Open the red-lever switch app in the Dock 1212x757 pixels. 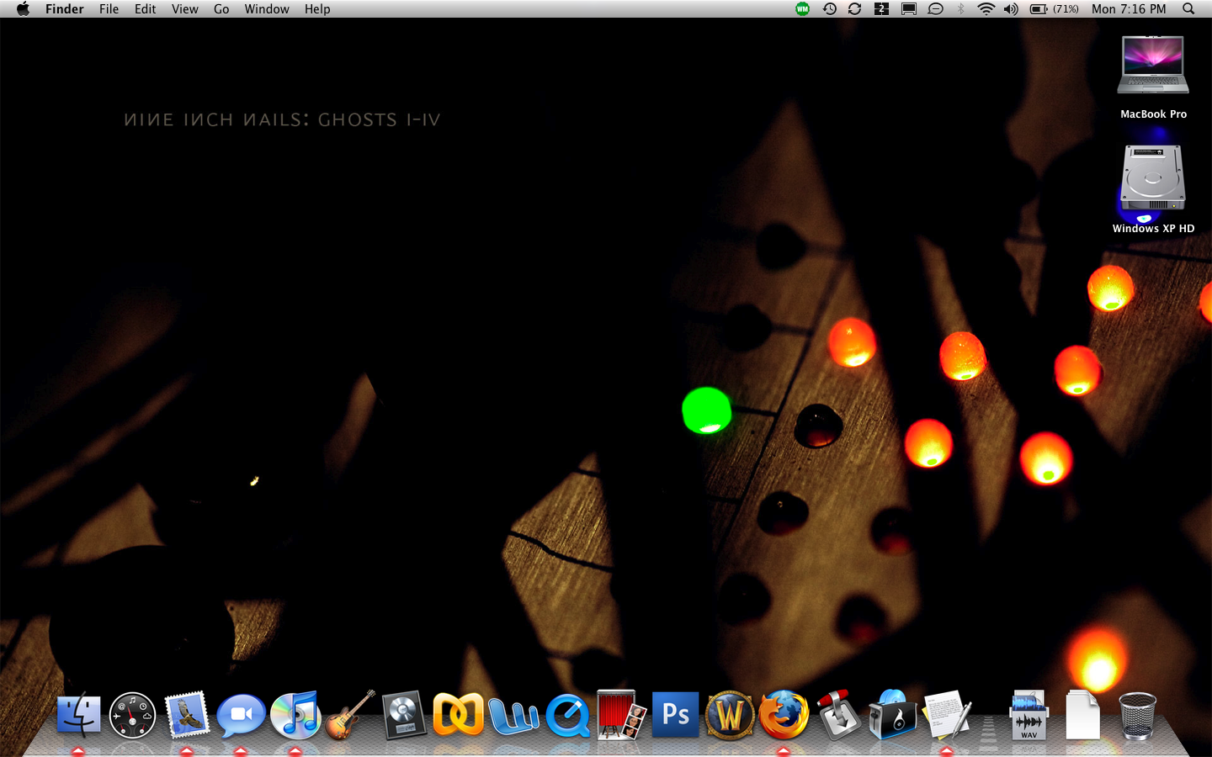tap(838, 716)
